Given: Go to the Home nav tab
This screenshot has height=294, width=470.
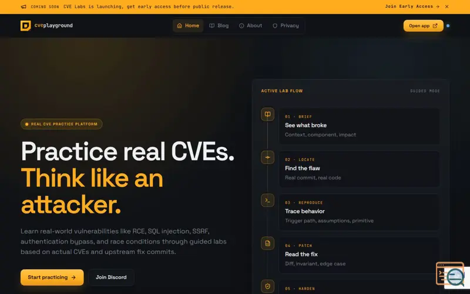Looking at the screenshot, I should pos(188,26).
